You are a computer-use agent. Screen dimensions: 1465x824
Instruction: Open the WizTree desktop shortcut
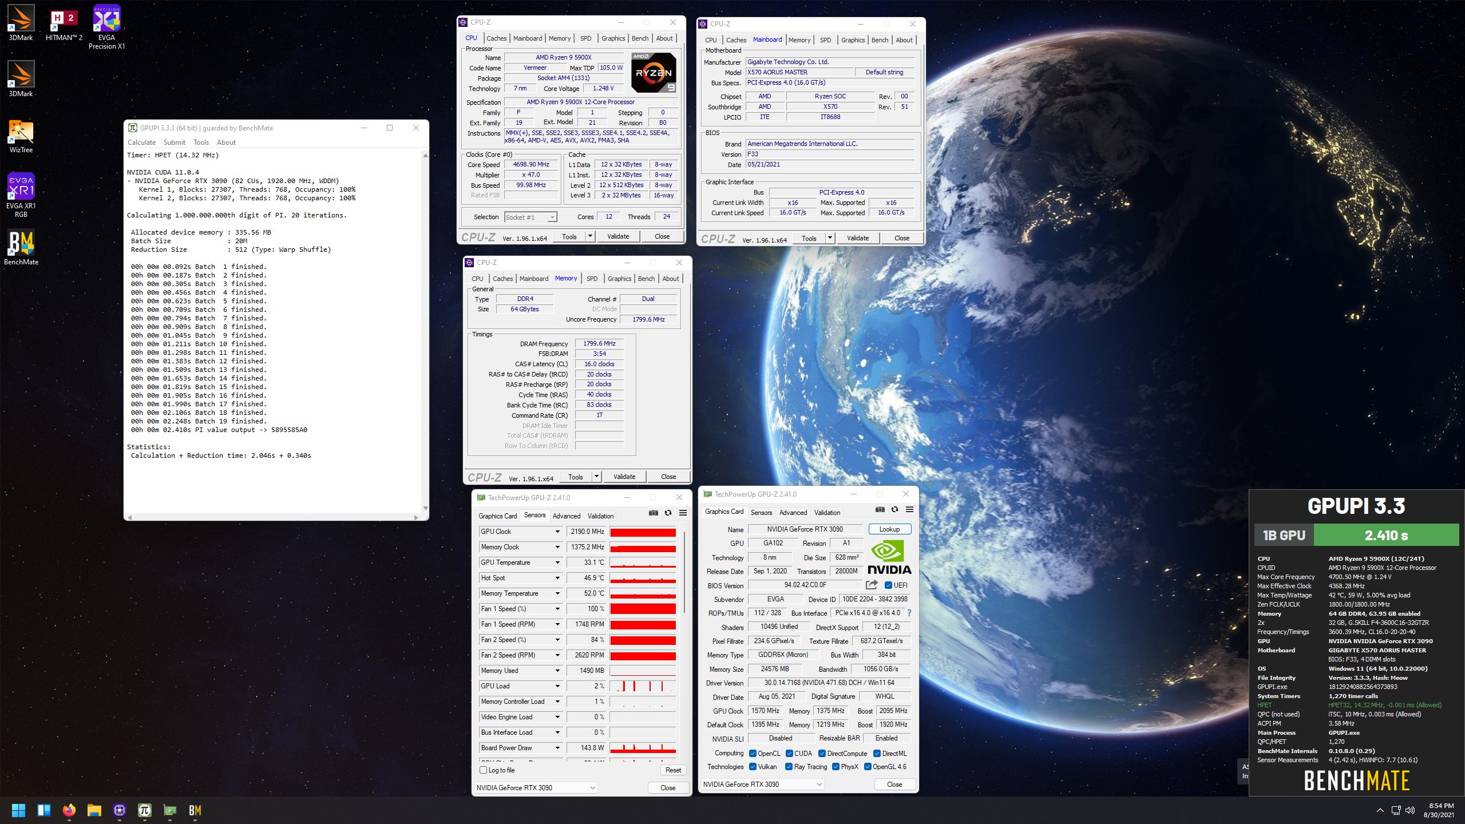tap(21, 136)
